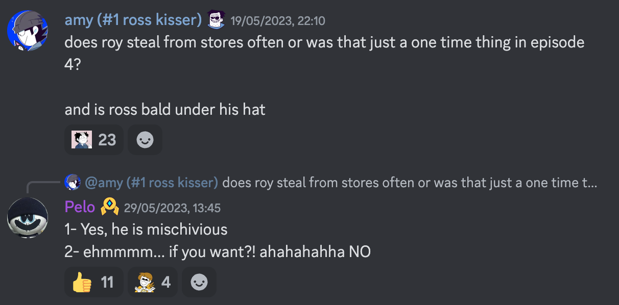
Task: Select the username amy (#1 ross kisser)
Action: tap(133, 20)
